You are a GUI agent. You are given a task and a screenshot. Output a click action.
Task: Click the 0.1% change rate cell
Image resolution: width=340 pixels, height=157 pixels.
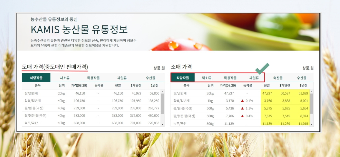[x=247, y=101]
